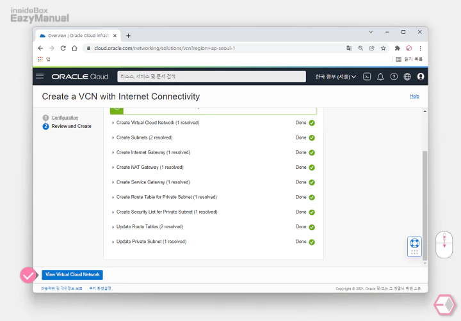Click the drag grip dots under support widget
Viewport: 461px width, 321px height.
tap(414, 252)
